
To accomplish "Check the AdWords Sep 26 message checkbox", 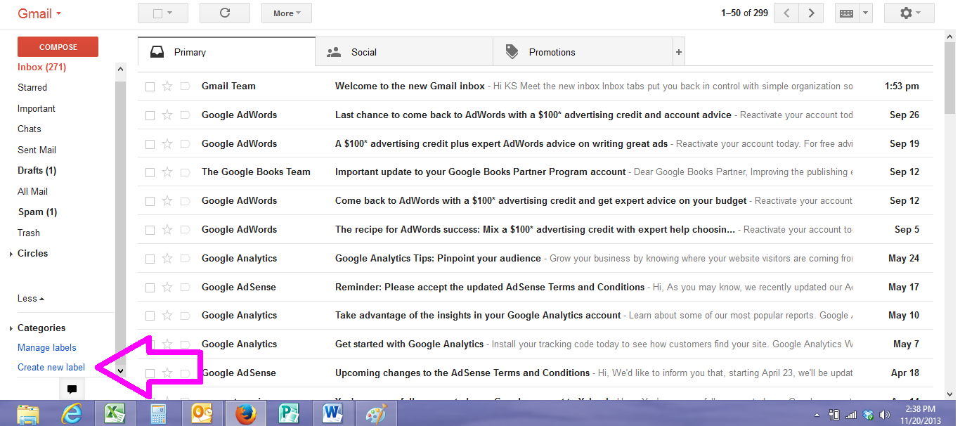I will (150, 115).
